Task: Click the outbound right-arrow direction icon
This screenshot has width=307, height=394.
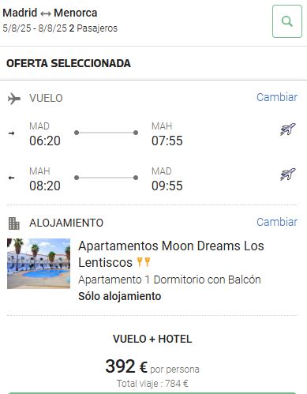Action: (x=11, y=133)
